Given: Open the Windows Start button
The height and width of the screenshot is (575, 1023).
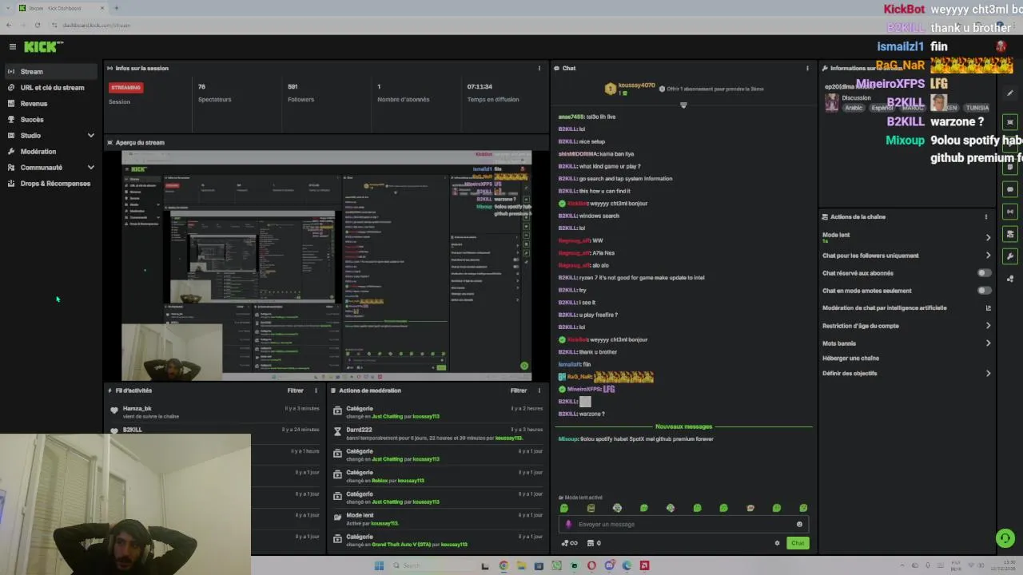Looking at the screenshot, I should (x=379, y=565).
